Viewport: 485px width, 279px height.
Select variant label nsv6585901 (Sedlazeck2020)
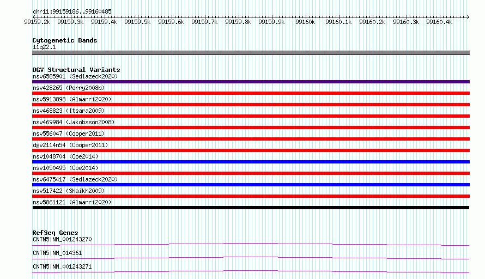click(x=75, y=76)
